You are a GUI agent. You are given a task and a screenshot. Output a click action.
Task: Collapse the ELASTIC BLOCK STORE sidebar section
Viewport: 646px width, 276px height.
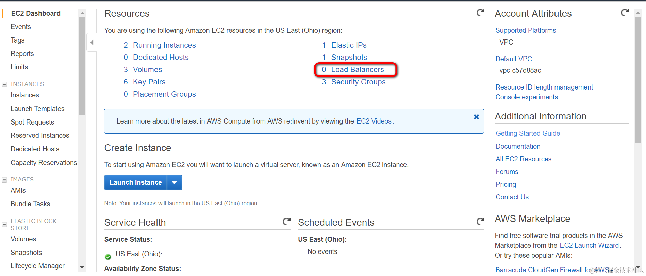4,225
